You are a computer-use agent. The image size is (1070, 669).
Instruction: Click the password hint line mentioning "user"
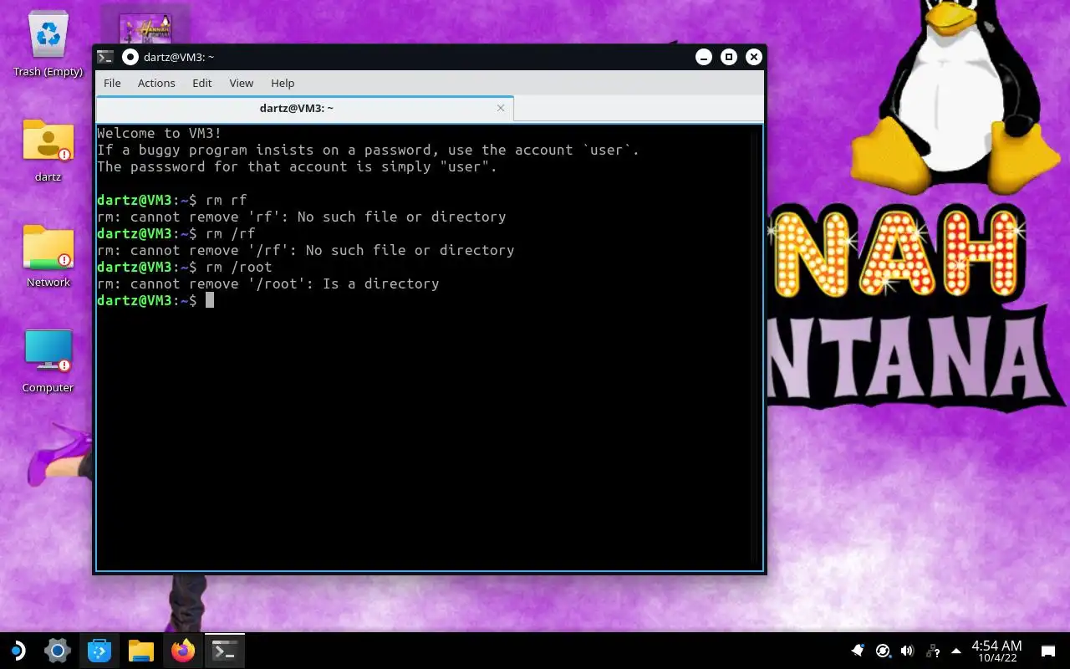[x=298, y=166]
